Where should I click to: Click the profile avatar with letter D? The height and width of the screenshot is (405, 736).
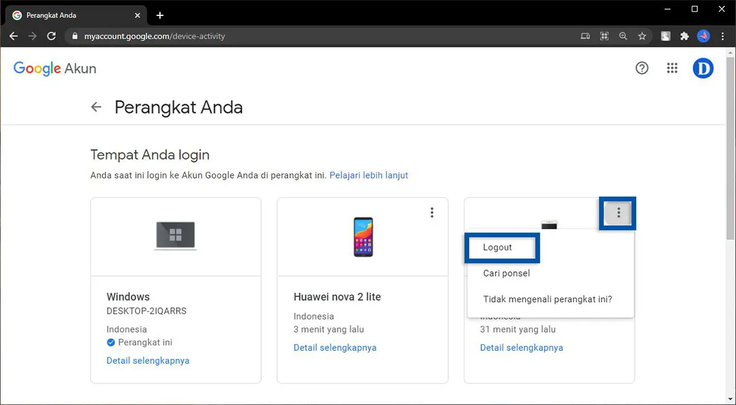(703, 68)
